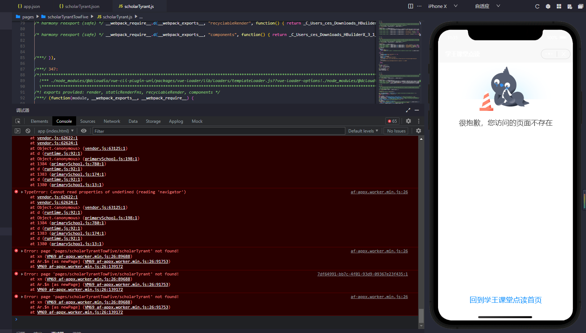This screenshot has height=333, width=586.
Task: Open af-appx.worker.min.js:26 link on TypeError row
Action: pyautogui.click(x=379, y=192)
